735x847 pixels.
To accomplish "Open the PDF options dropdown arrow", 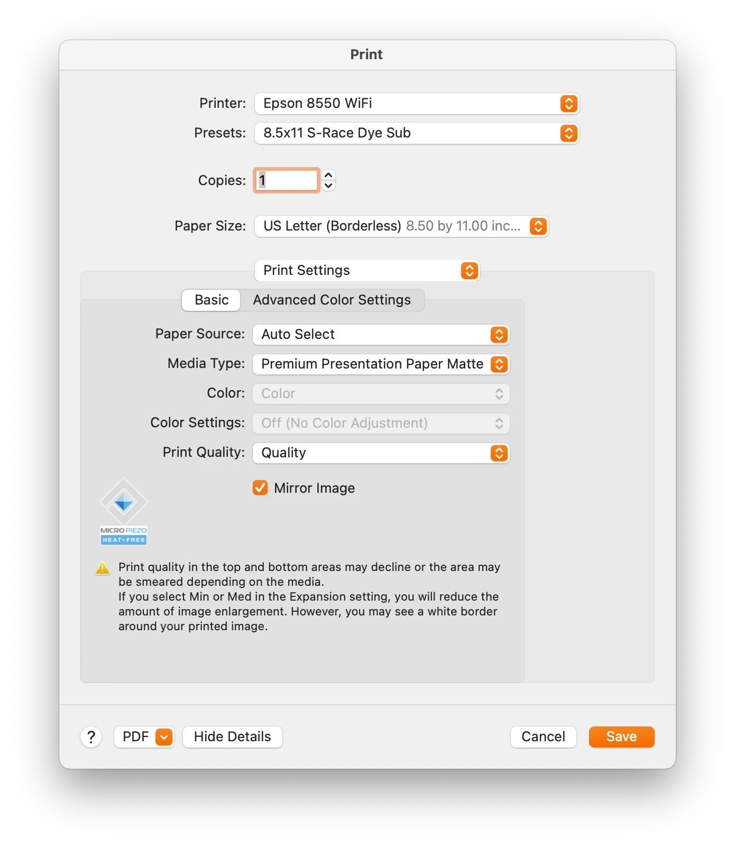I will pyautogui.click(x=164, y=737).
